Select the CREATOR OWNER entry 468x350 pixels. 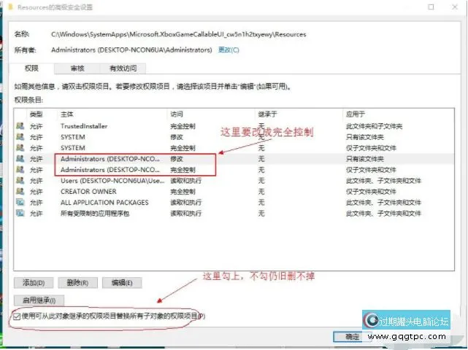tap(234, 191)
